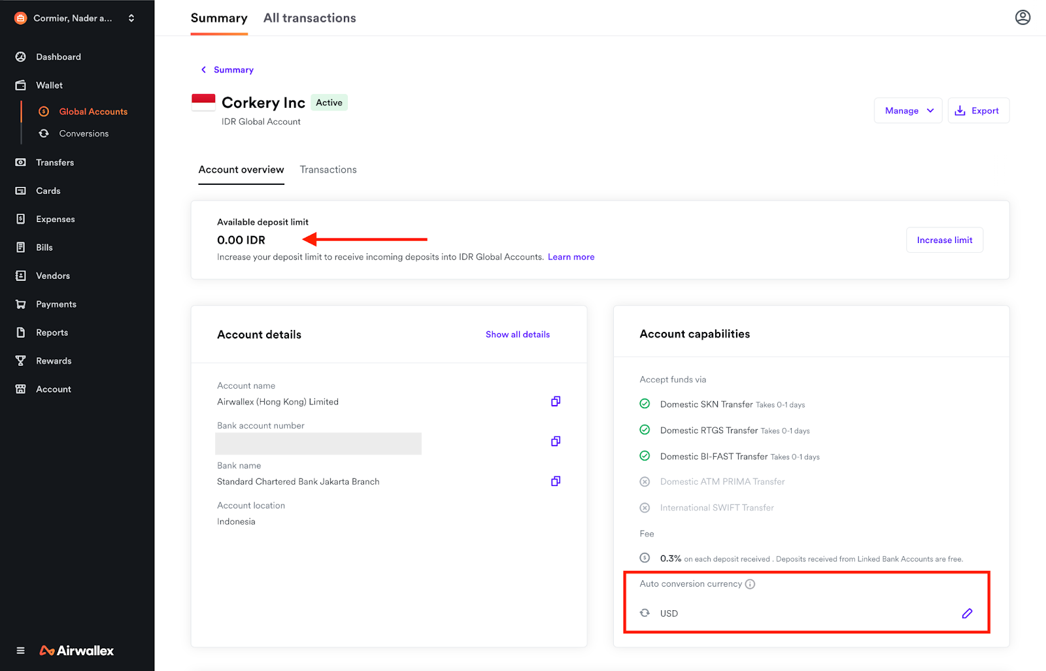The height and width of the screenshot is (671, 1046).
Task: Click the Conversions arrows icon
Action: 44,133
